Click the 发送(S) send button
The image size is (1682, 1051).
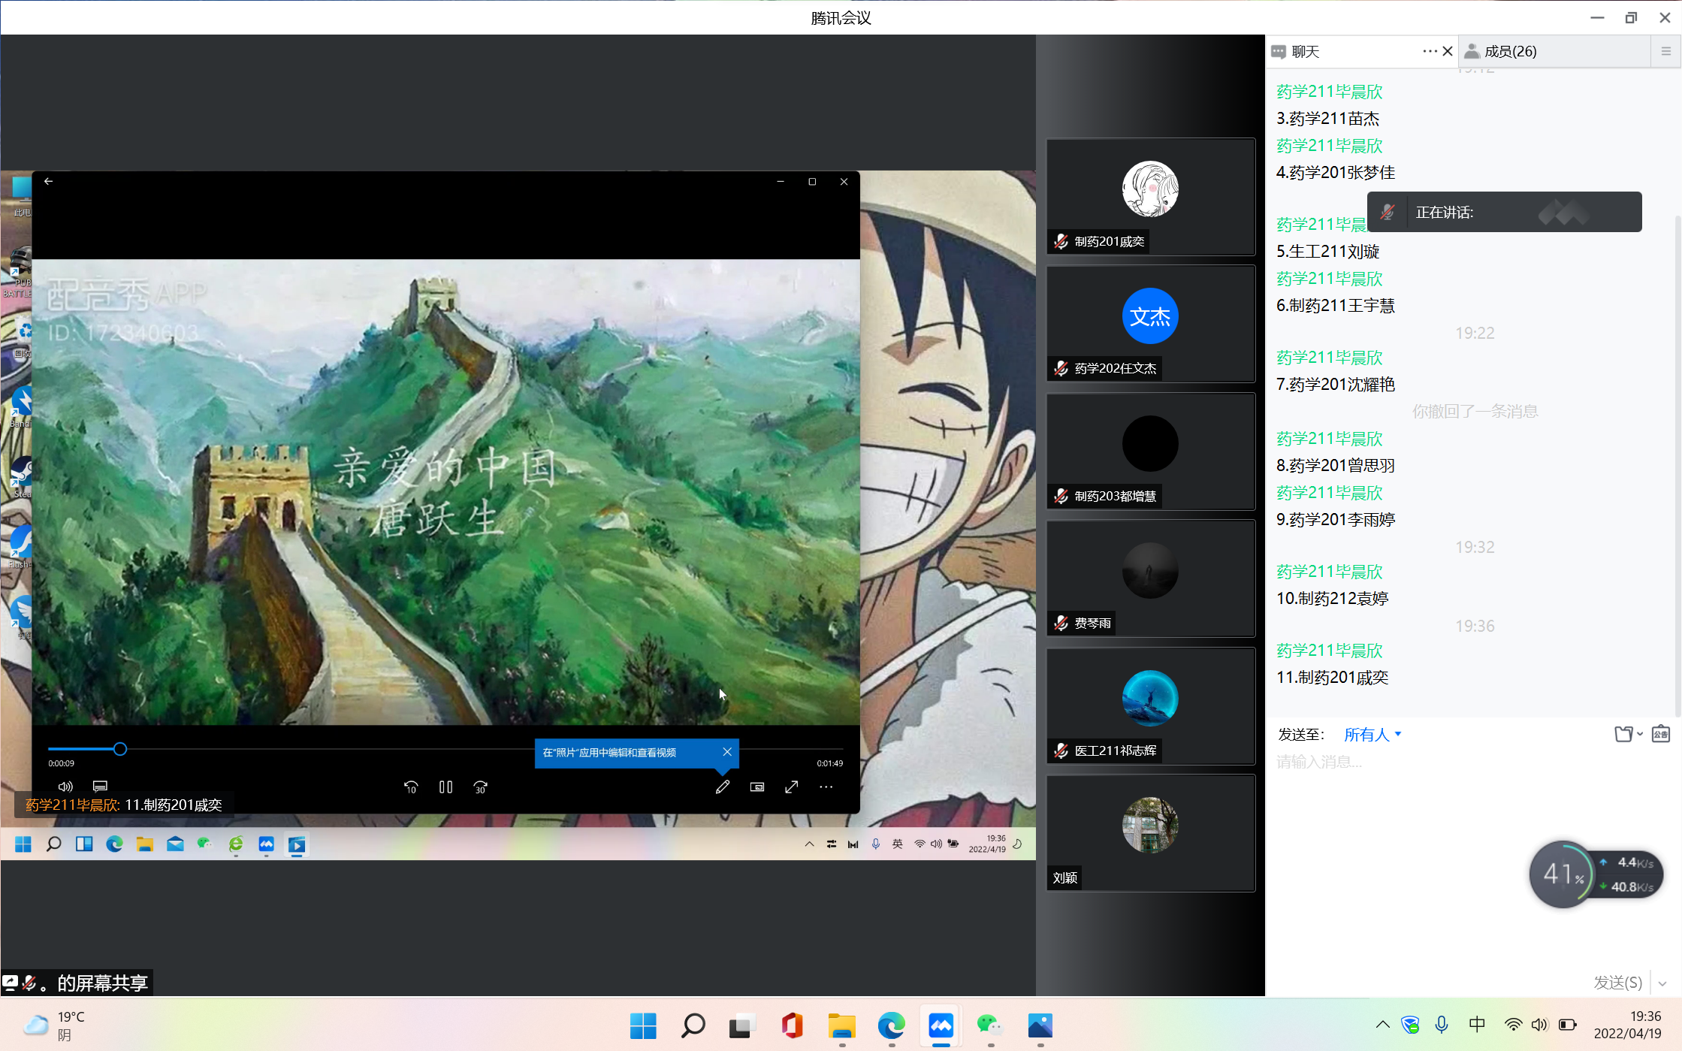pos(1617,983)
